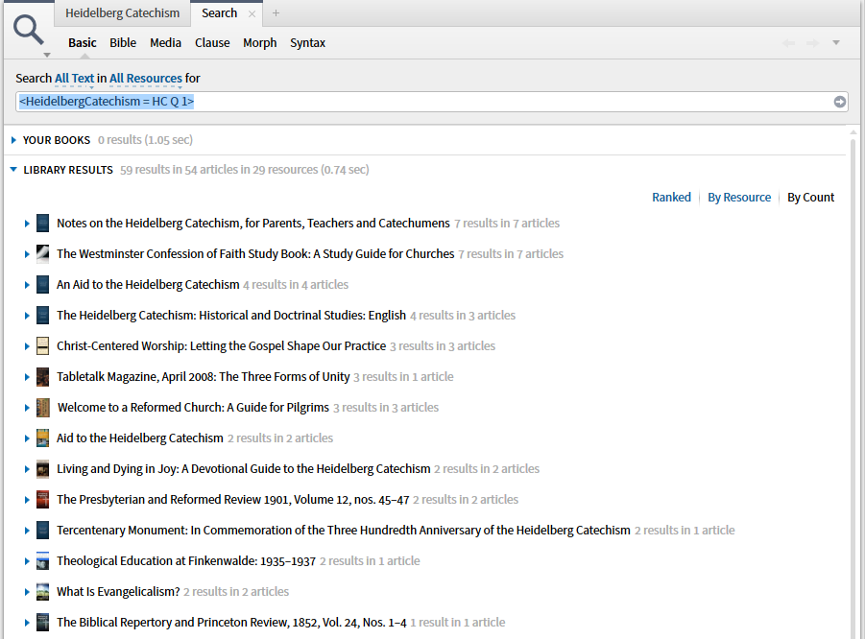Expand Biblical Repertory and Princeton Review results
The height and width of the screenshot is (639, 865).
[27, 623]
